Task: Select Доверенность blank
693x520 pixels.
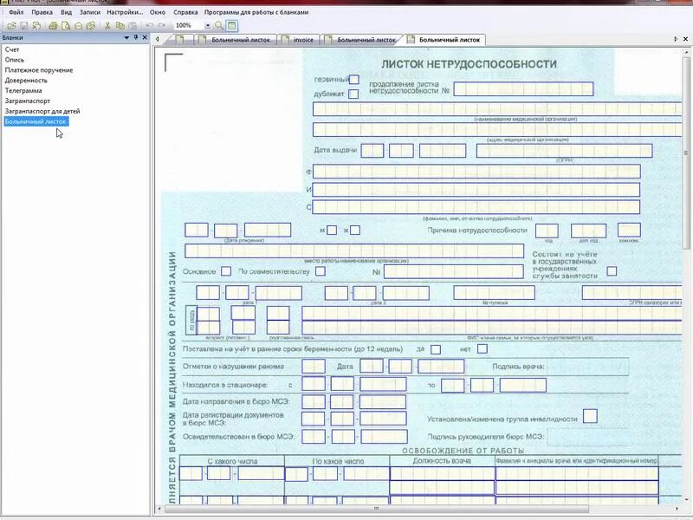Action: pyautogui.click(x=26, y=80)
